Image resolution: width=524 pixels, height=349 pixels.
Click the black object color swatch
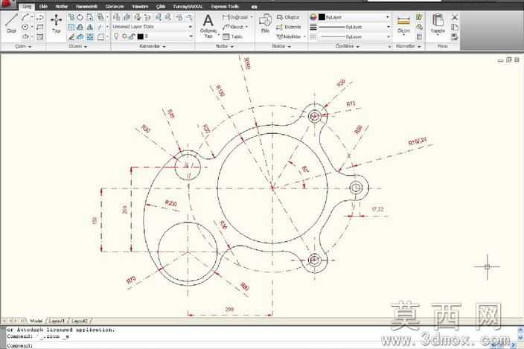(x=322, y=17)
